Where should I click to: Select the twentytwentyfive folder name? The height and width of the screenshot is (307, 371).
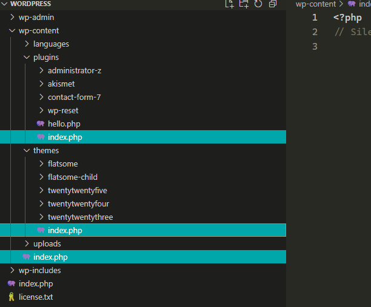click(x=78, y=191)
